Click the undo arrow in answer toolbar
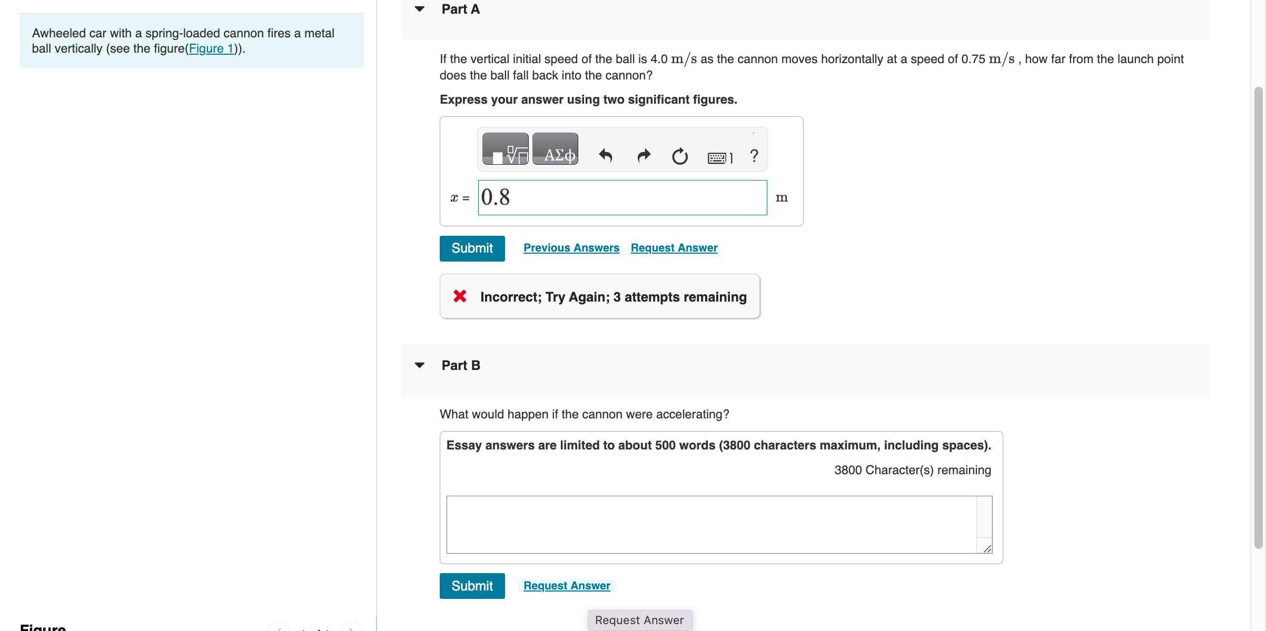The height and width of the screenshot is (631, 1266). point(606,156)
